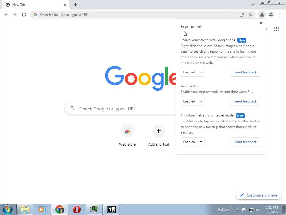Expand the Desktop toolbar chevron
Viewport: 286px width, 215px height.
232,206
